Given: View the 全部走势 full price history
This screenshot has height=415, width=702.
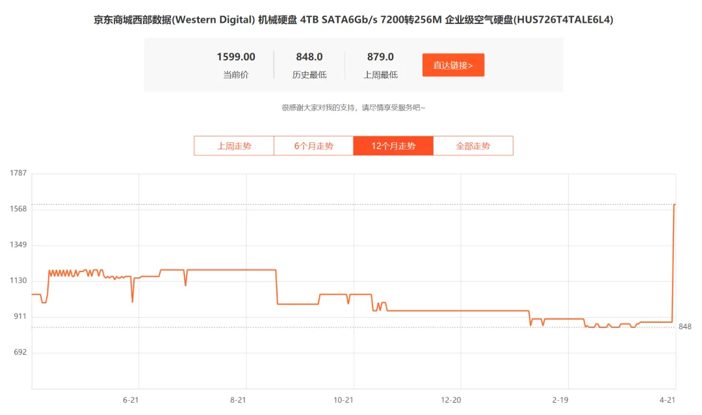Looking at the screenshot, I should pyautogui.click(x=473, y=145).
